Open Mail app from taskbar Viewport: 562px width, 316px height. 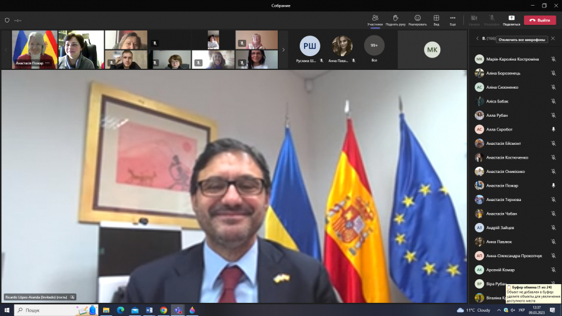tap(135, 310)
